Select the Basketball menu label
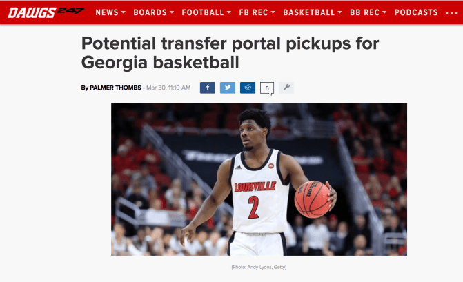This screenshot has width=463, height=282. pos(309,12)
